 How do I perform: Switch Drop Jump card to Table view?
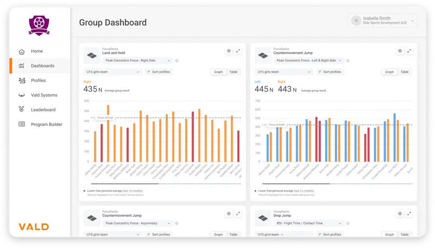click(404, 234)
